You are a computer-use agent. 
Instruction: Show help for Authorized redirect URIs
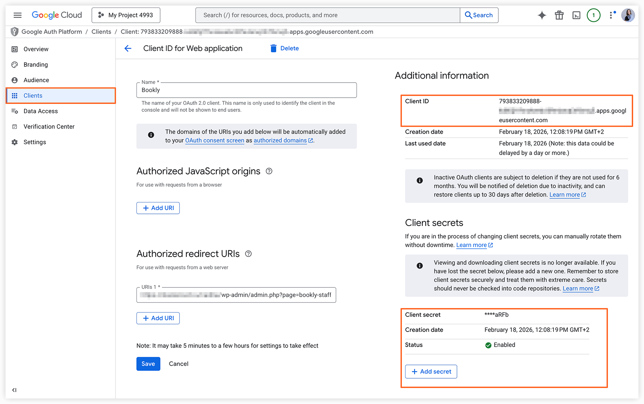[x=248, y=254]
